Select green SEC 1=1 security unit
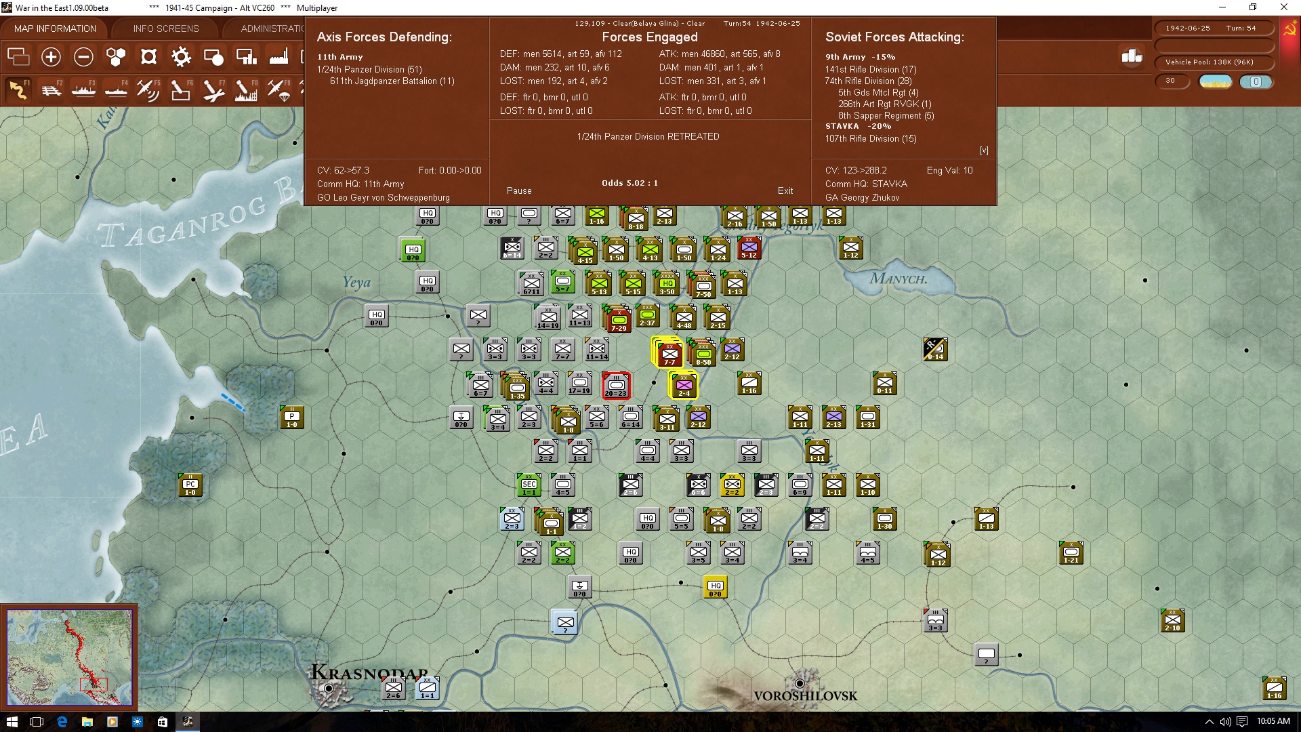This screenshot has height=732, width=1301. click(x=529, y=485)
